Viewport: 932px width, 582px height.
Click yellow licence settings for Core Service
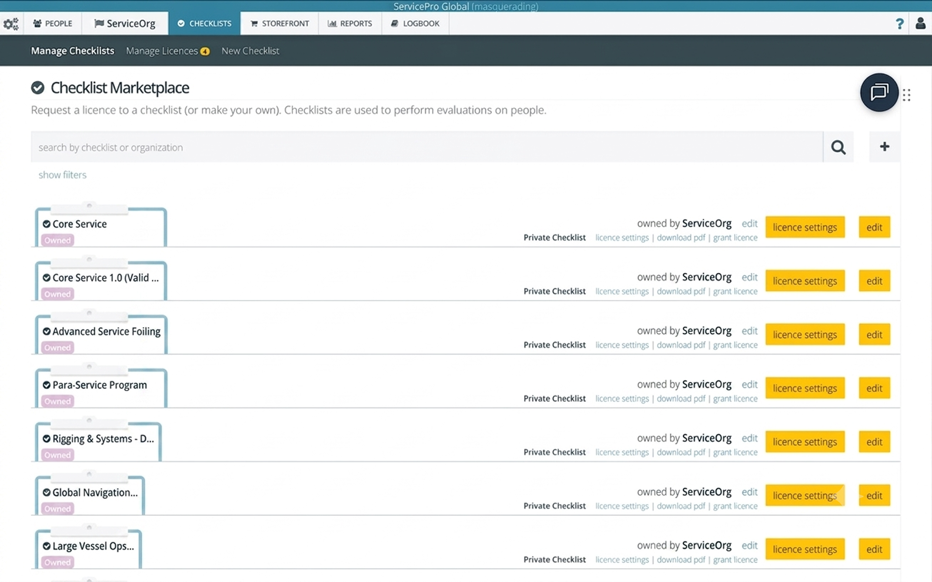point(805,227)
